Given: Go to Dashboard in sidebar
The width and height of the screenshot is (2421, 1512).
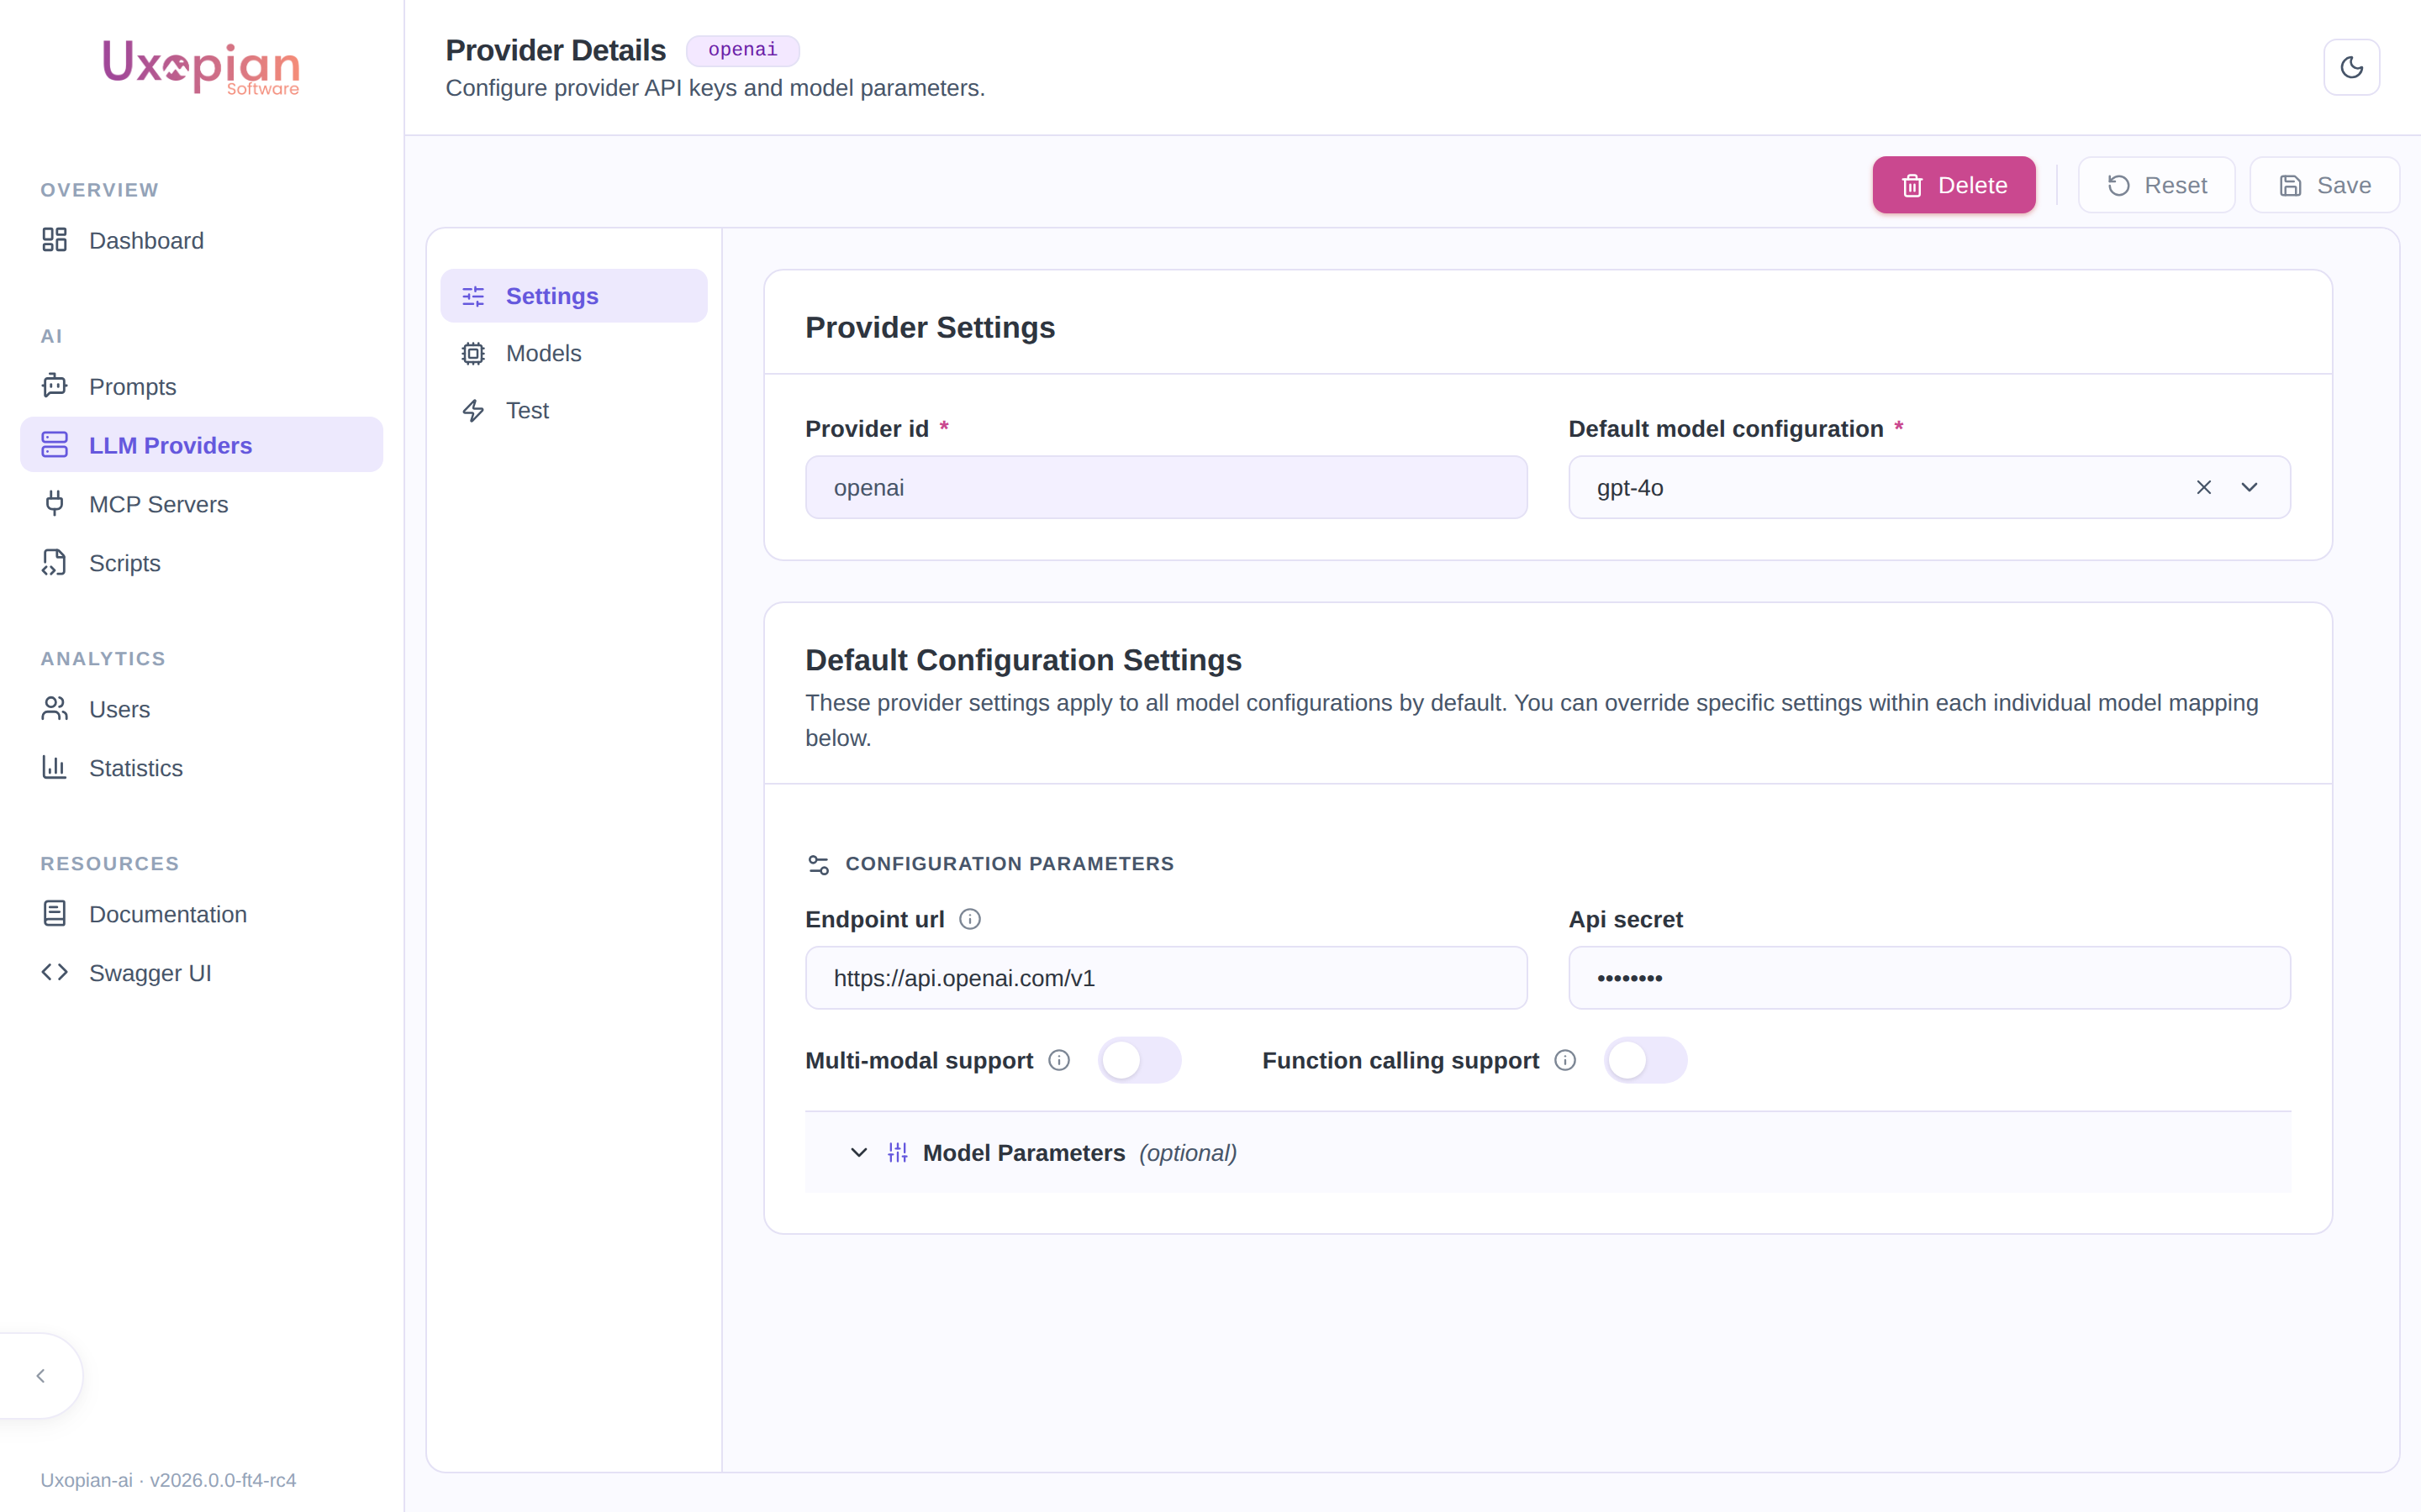Looking at the screenshot, I should [201, 240].
